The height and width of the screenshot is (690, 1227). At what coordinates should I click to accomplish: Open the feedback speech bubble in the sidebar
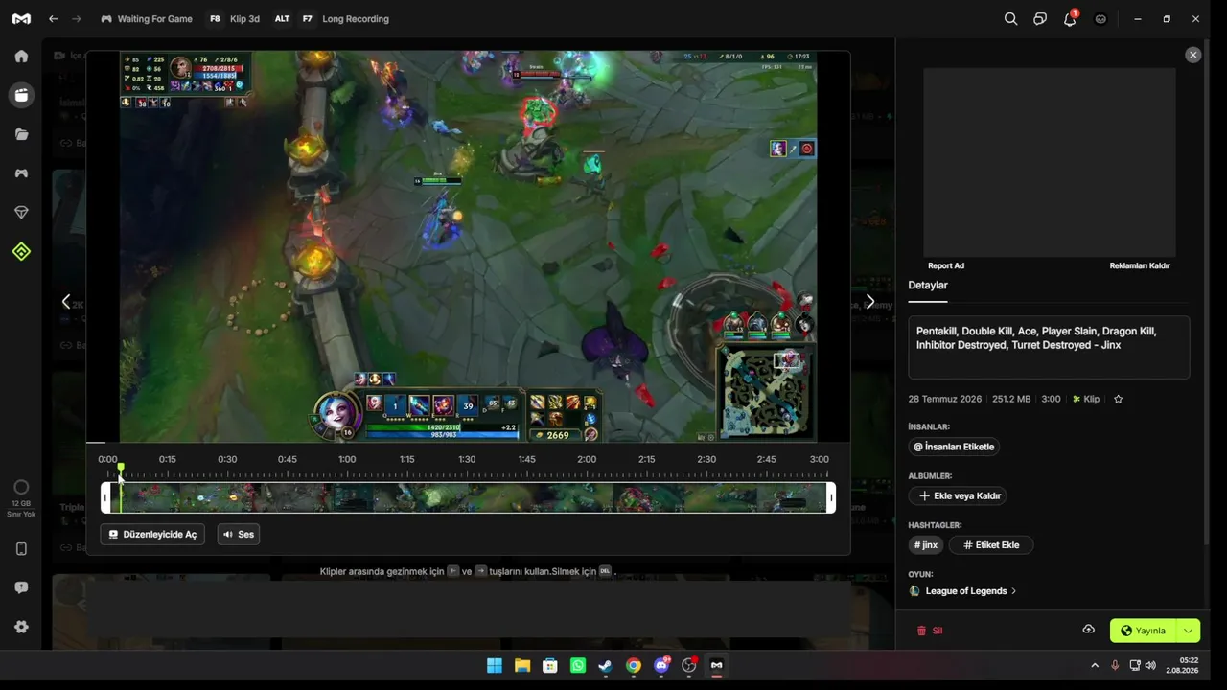(21, 587)
